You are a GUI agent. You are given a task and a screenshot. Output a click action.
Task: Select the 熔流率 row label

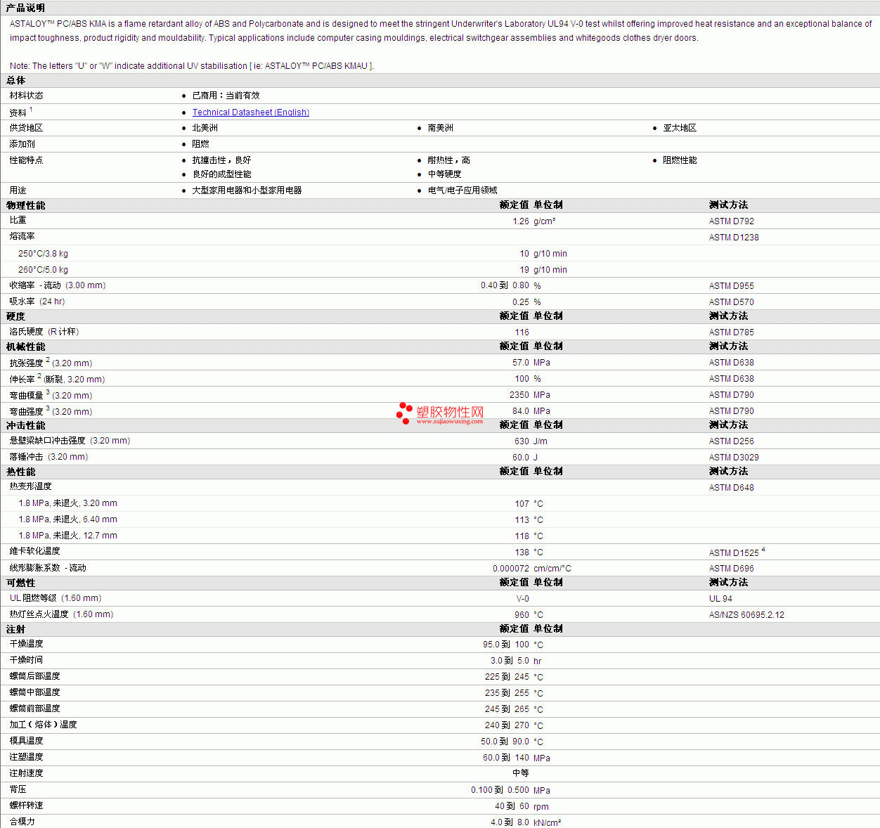point(22,237)
